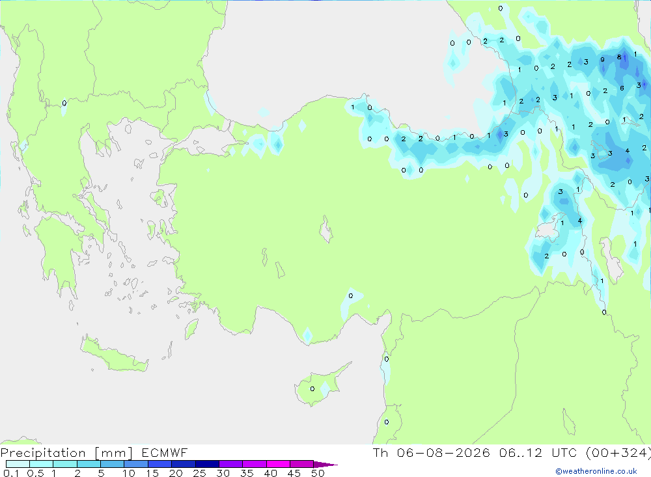Click the legend label "0.1"
Screen dimensions: 651x477
pyautogui.click(x=11, y=473)
